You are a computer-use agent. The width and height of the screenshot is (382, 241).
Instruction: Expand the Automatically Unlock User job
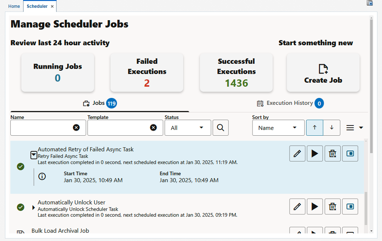(33, 207)
